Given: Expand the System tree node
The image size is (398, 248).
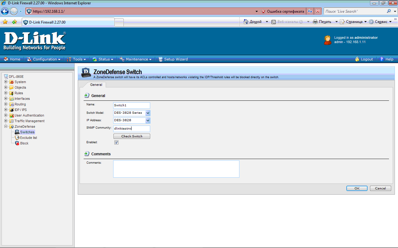Looking at the screenshot, I should [x=6, y=82].
